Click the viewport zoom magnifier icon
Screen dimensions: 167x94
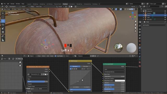135,21
